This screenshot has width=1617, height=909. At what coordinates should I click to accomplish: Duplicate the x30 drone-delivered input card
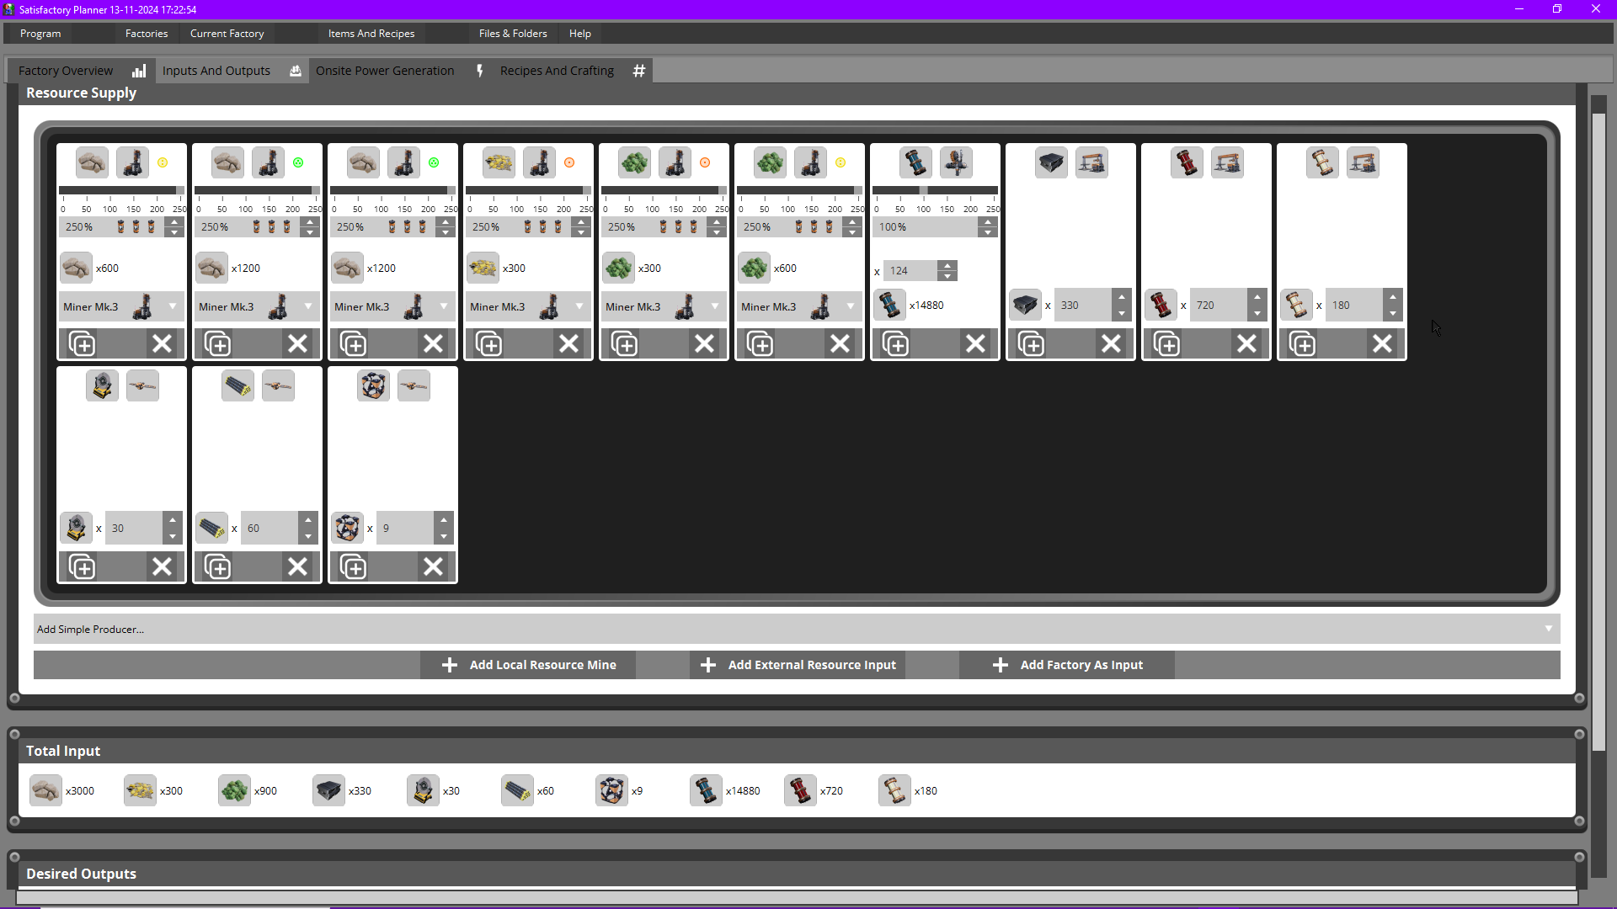pos(82,566)
